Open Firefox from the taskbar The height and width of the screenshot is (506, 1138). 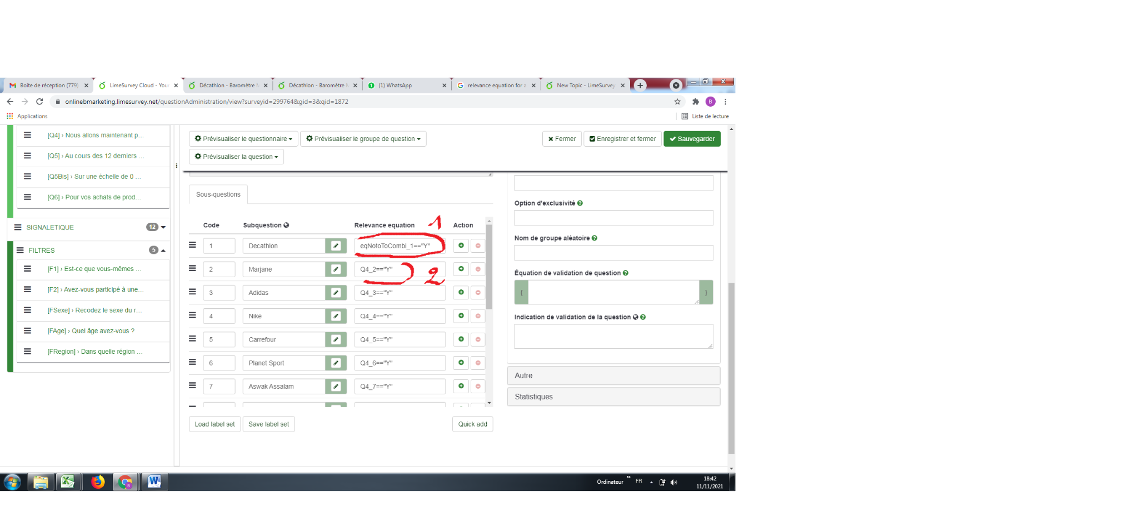tap(98, 482)
